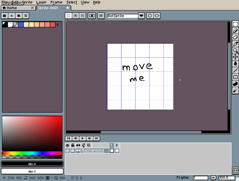Click the Idx-0 foreground color bar
Viewport: 239px width, 181px height.
click(32, 164)
